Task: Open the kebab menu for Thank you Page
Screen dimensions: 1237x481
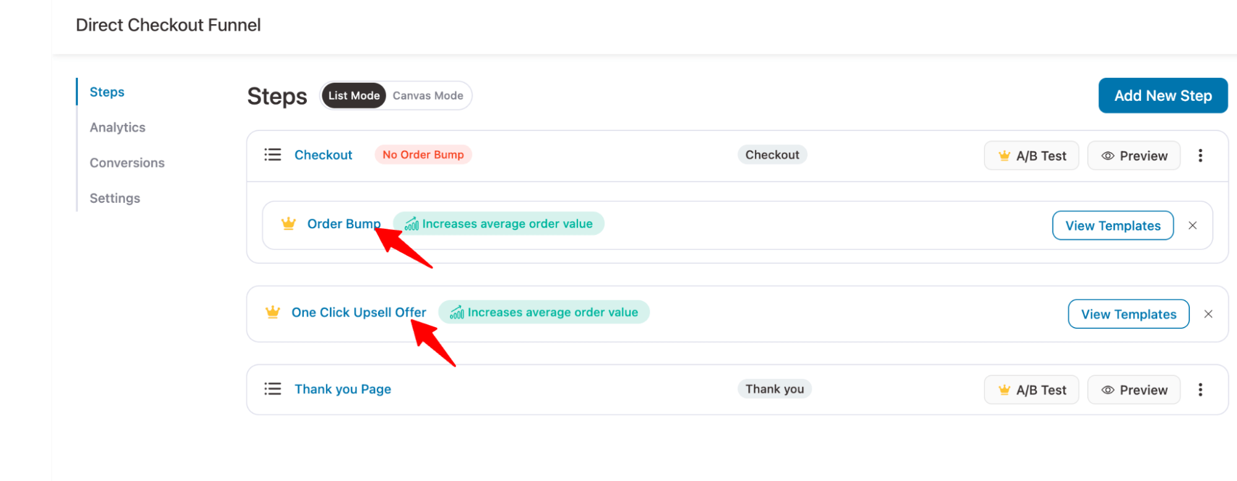Action: coord(1200,389)
